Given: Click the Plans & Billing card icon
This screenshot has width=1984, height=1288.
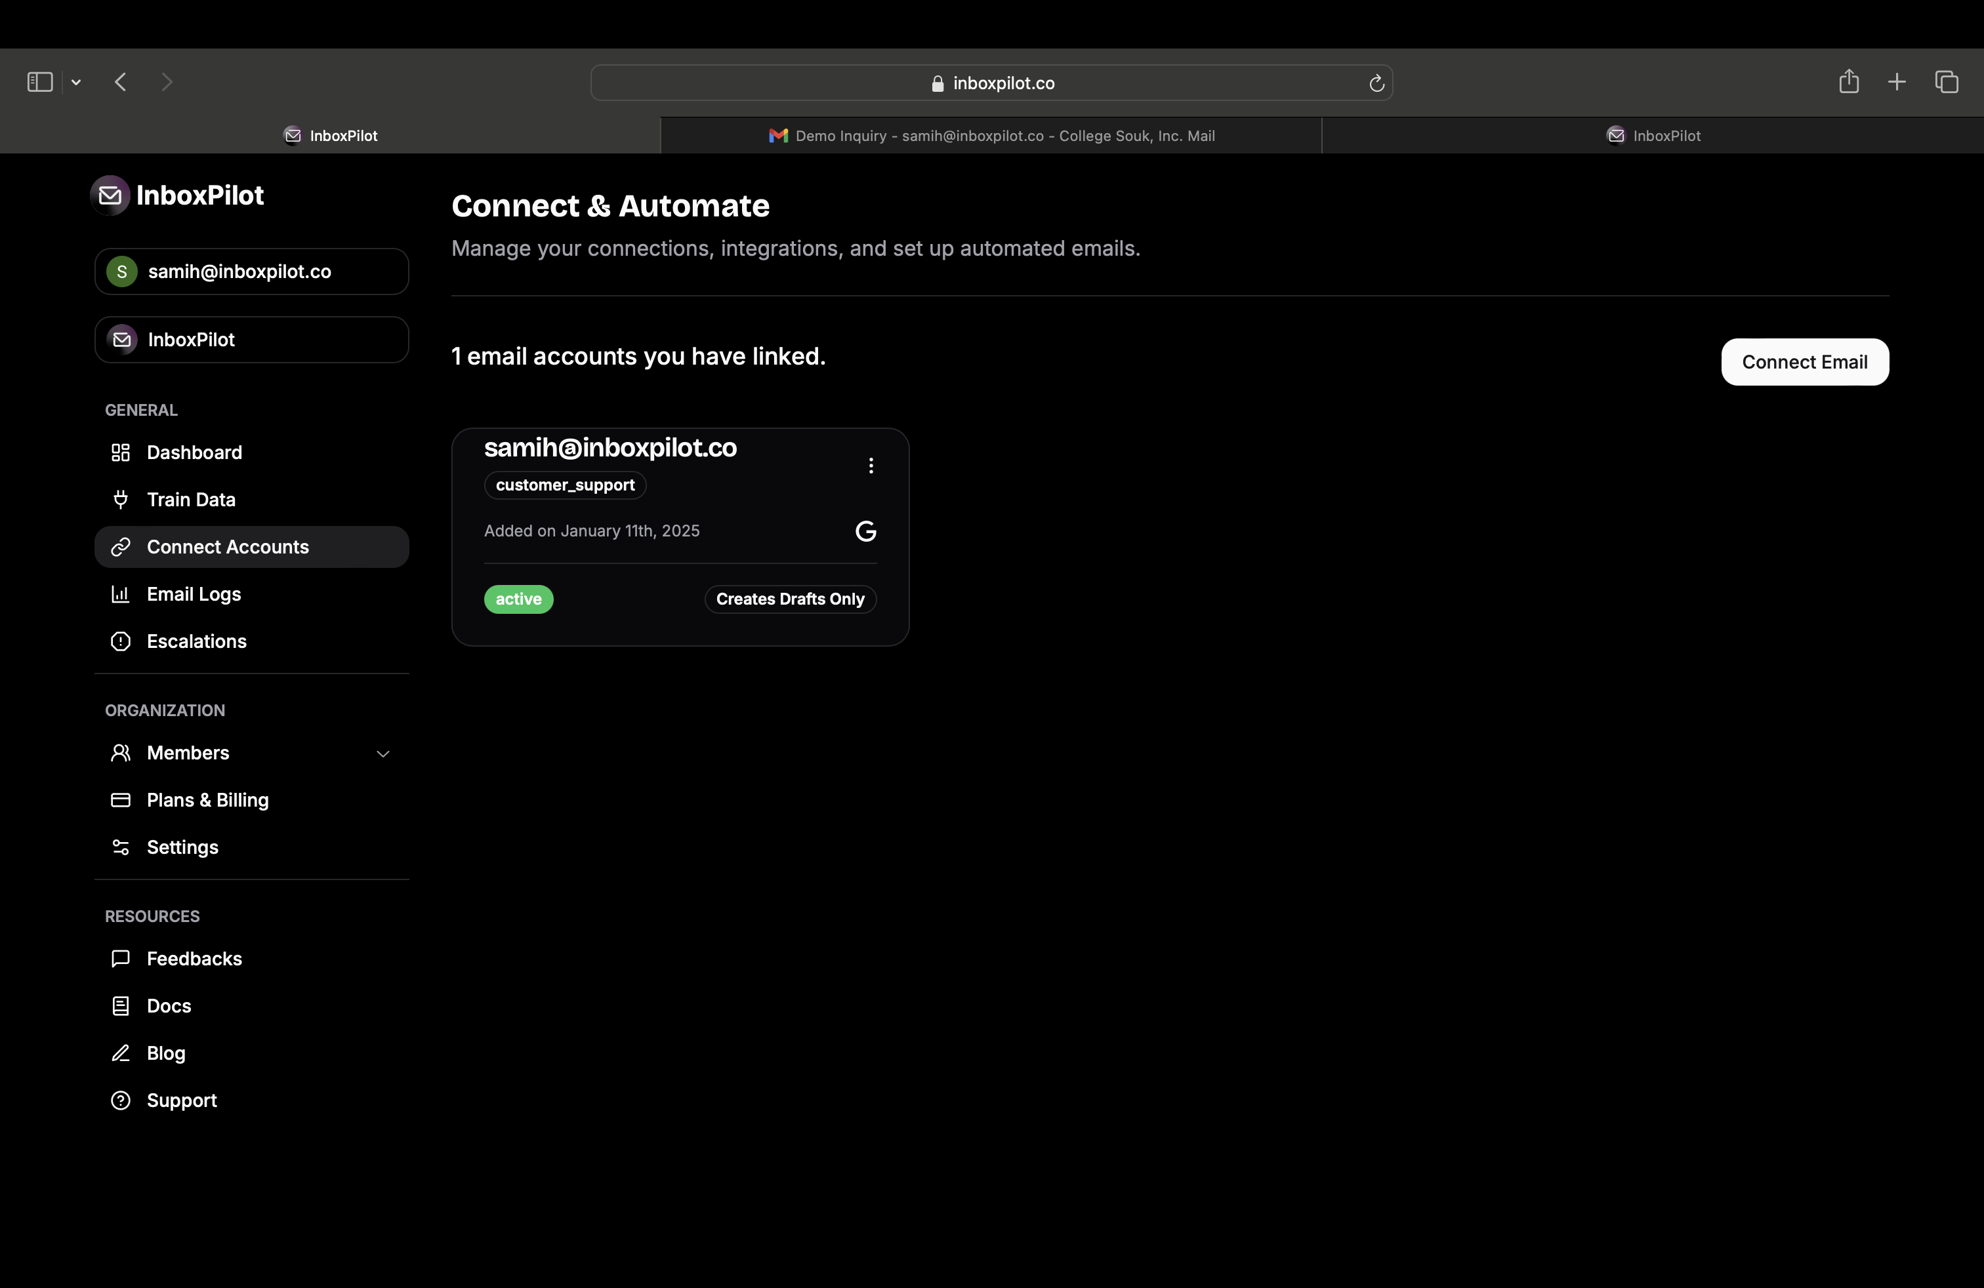Looking at the screenshot, I should [121, 800].
